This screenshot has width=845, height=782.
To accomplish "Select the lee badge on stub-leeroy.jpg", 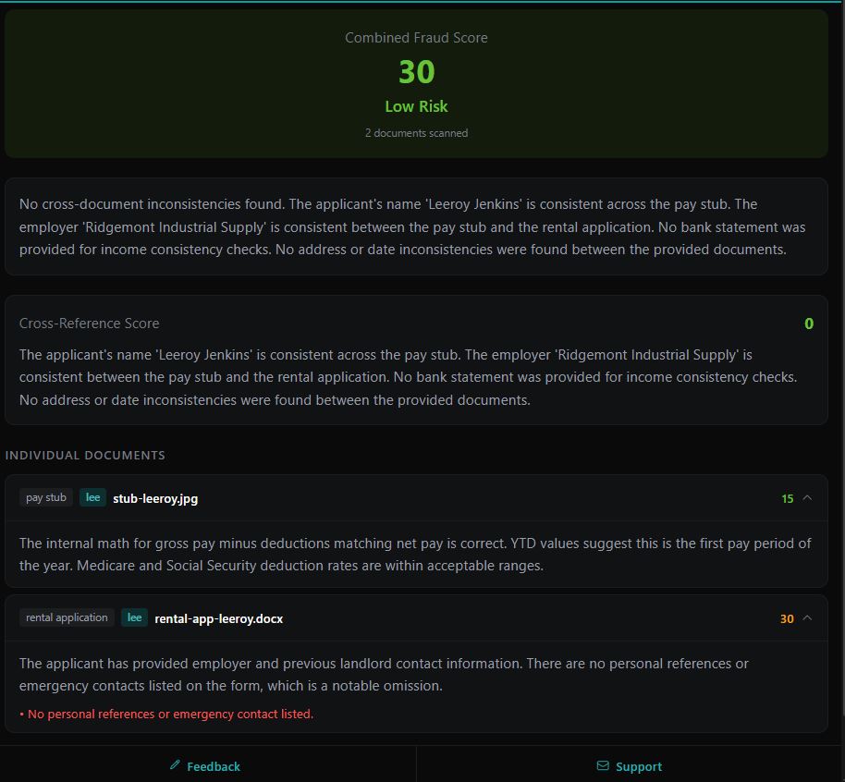I will tap(92, 497).
